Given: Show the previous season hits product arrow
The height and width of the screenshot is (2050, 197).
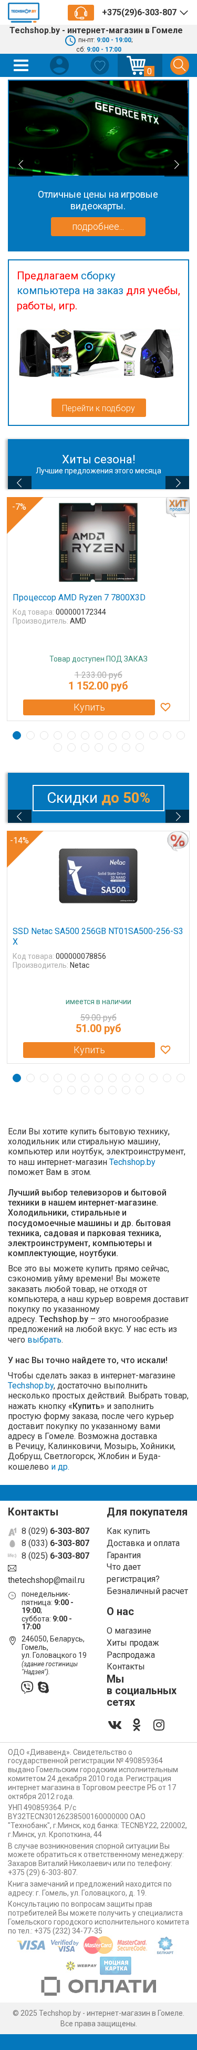Looking at the screenshot, I should click(x=19, y=482).
